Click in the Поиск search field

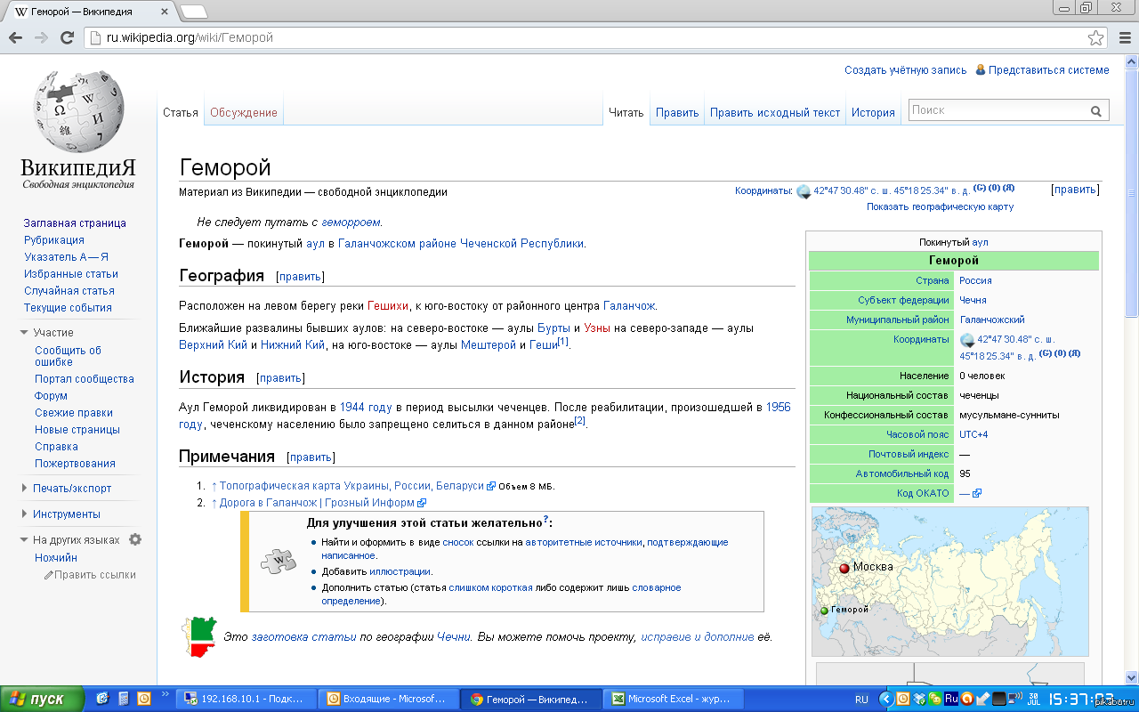pyautogui.click(x=997, y=110)
